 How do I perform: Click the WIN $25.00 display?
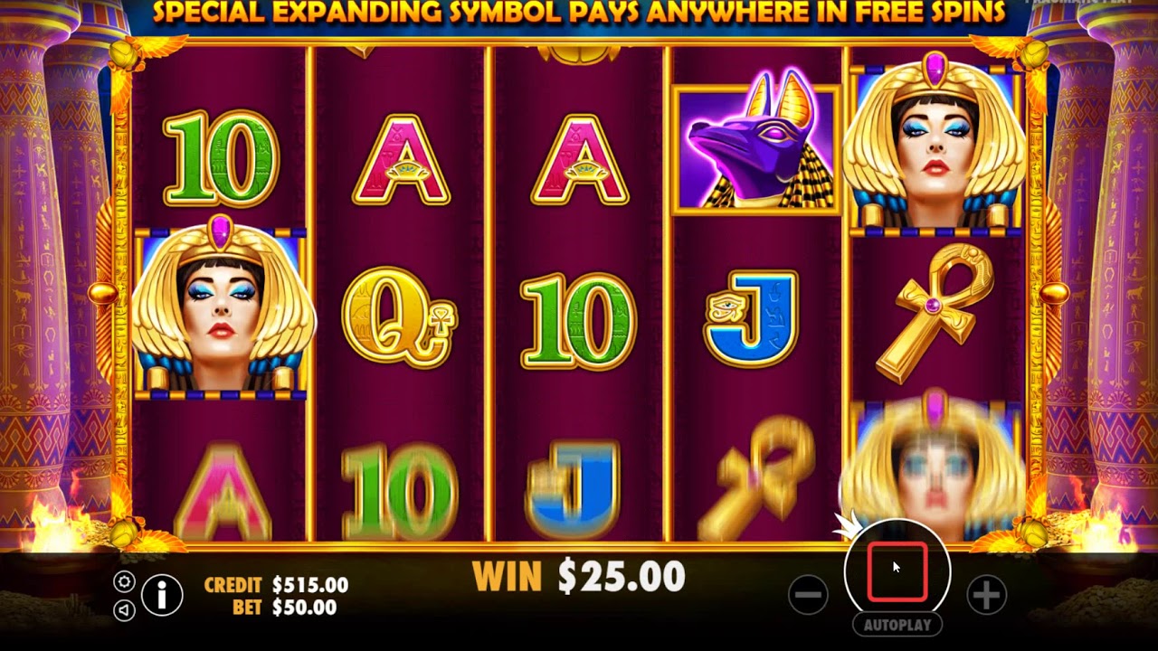pyautogui.click(x=579, y=576)
